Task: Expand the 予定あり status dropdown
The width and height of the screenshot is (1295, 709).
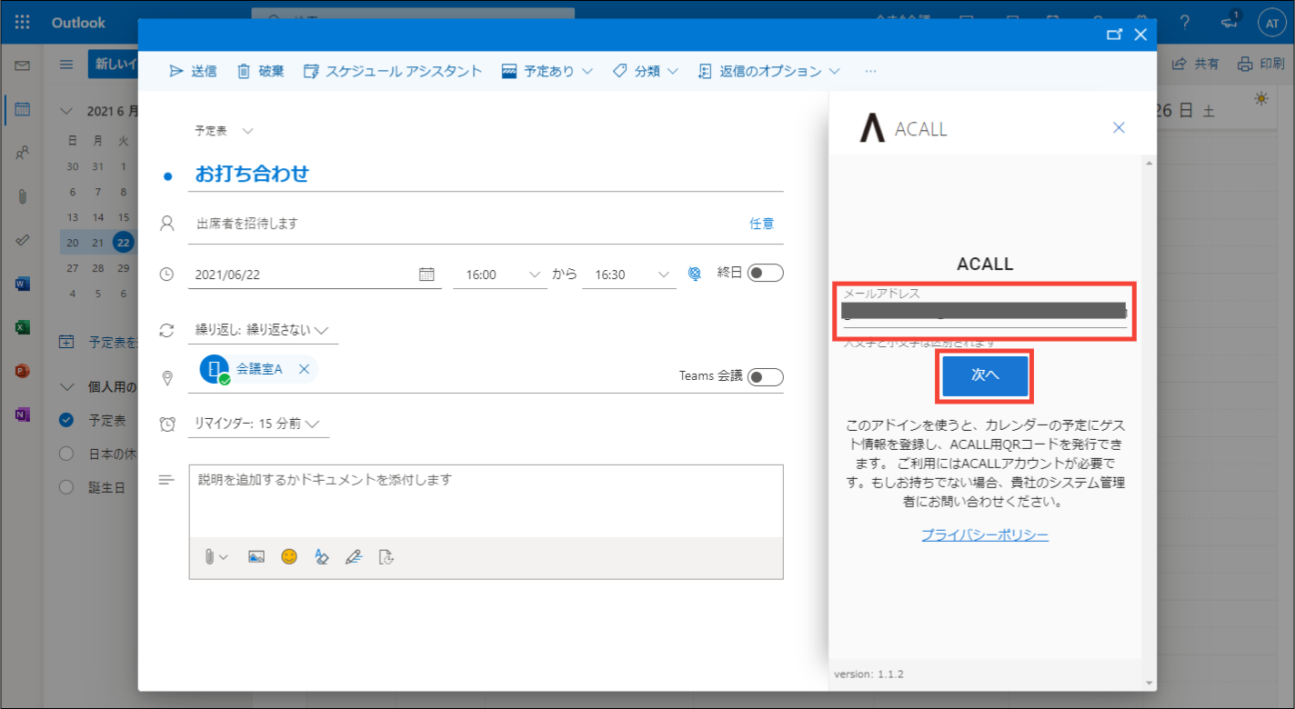Action: tap(547, 71)
